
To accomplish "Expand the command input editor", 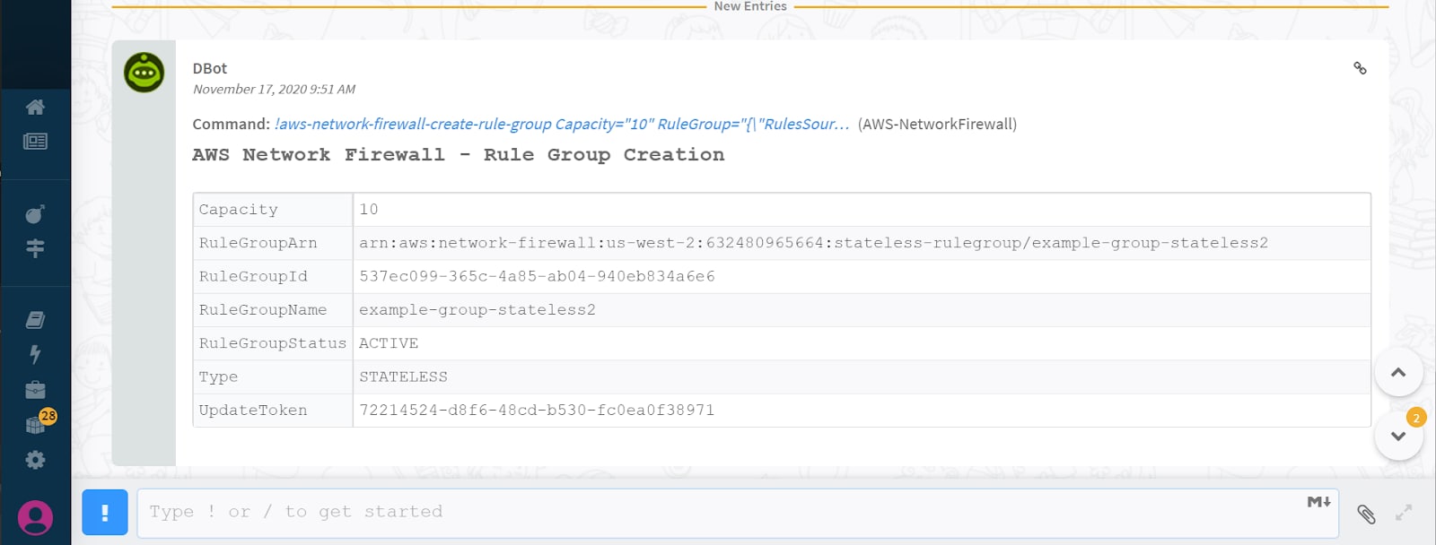I will (1404, 513).
